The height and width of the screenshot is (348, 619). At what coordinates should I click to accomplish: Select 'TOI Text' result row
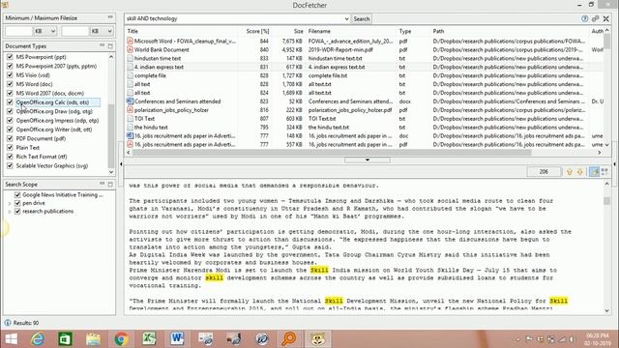365,119
